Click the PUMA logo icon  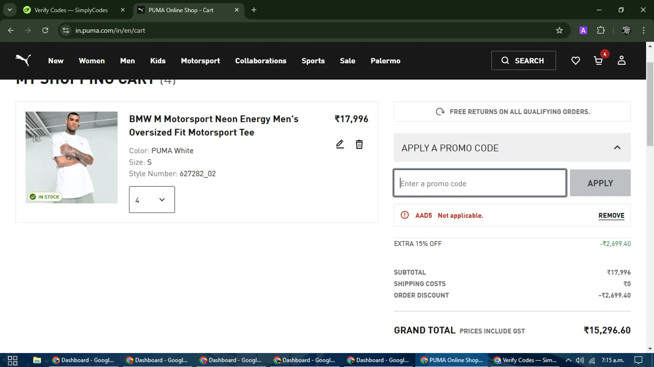(x=23, y=60)
